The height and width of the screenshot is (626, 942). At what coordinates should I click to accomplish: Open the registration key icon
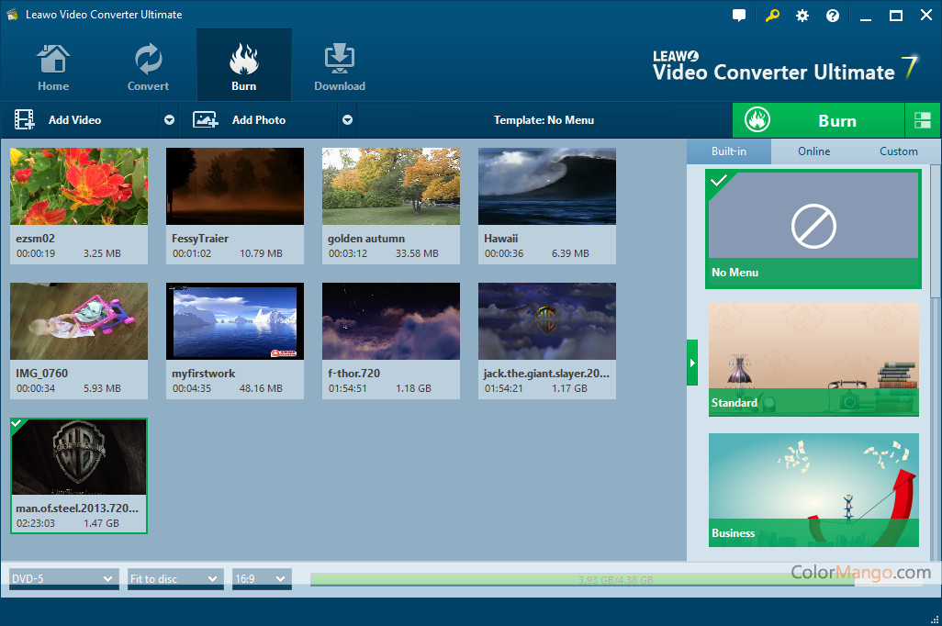pos(772,16)
